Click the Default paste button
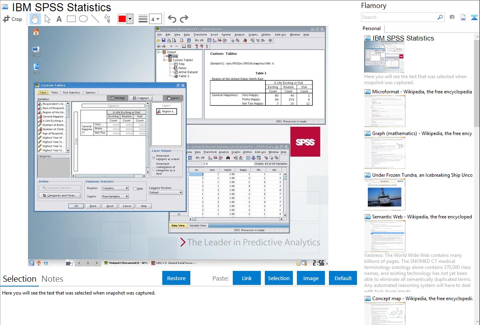 [343, 278]
